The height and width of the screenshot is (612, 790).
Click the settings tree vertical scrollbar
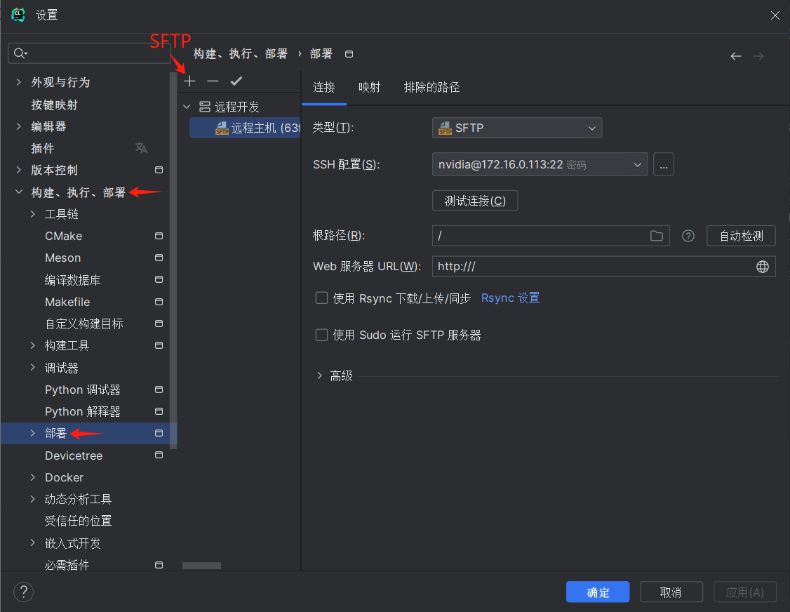pyautogui.click(x=173, y=260)
